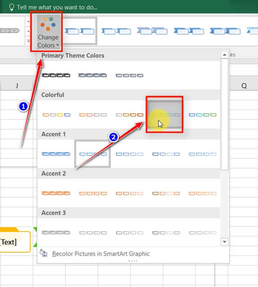The width and height of the screenshot is (258, 287).
Task: Click the Accent 3 section heading
Action: point(54,213)
